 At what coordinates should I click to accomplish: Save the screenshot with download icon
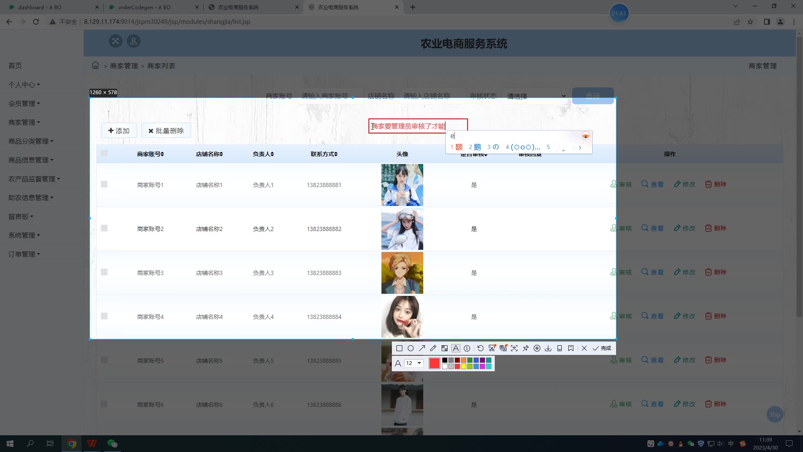(548, 348)
